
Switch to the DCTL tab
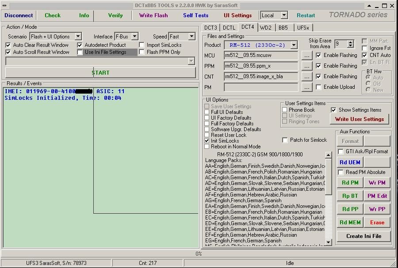click(229, 28)
